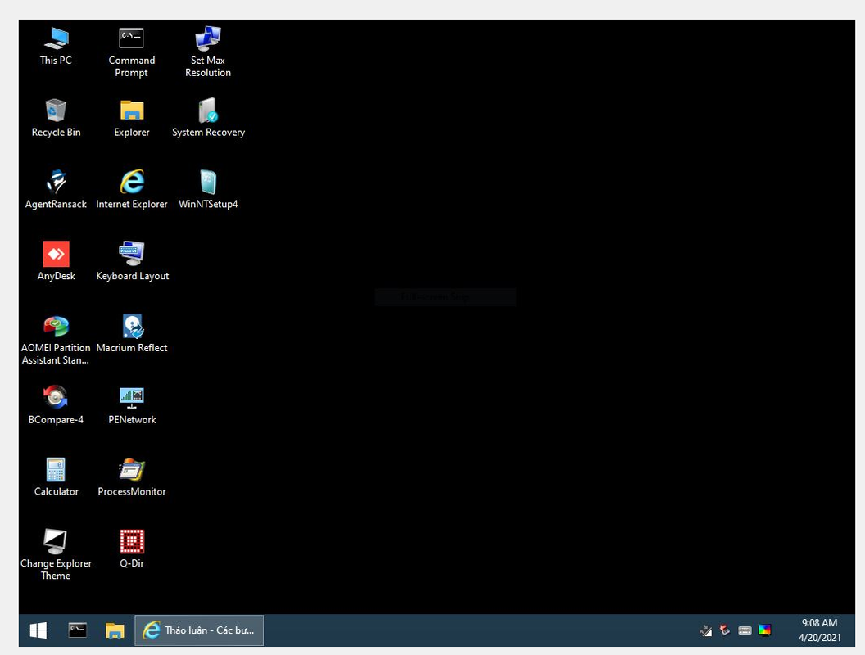
Task: Open File Explorer from the taskbar
Action: [x=115, y=630]
